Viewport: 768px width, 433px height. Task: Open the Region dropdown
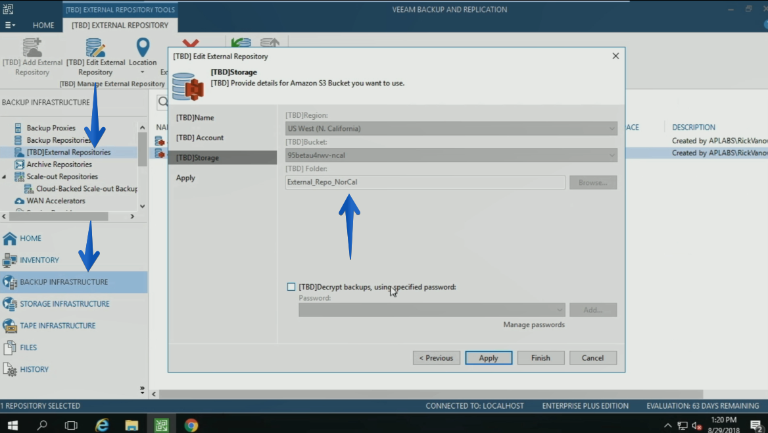pyautogui.click(x=451, y=128)
